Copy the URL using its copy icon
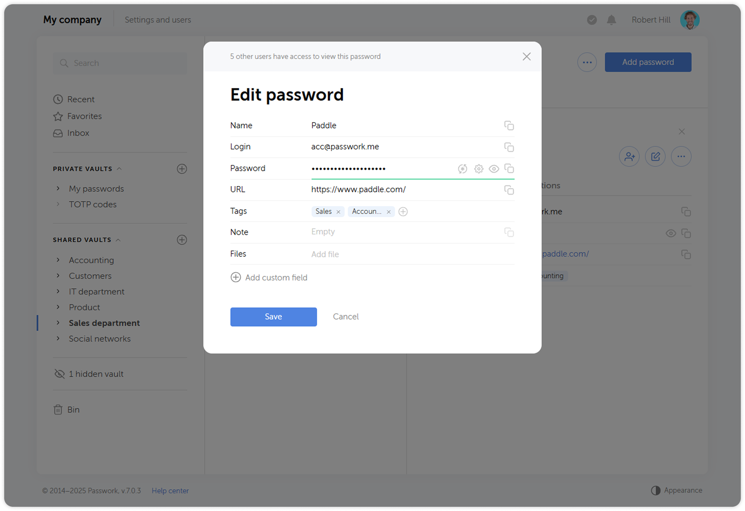 (509, 190)
